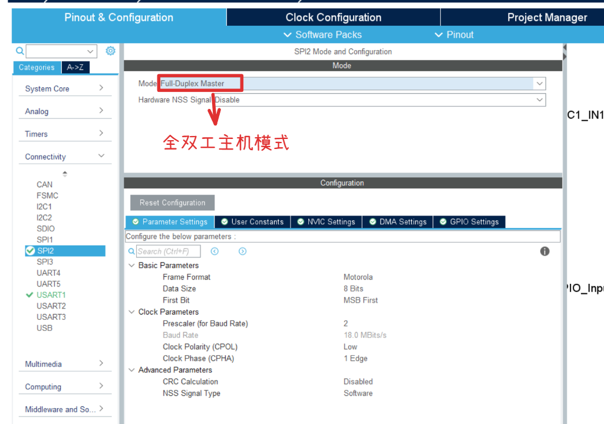Select USART2 peripheral
The width and height of the screenshot is (604, 424).
51,306
